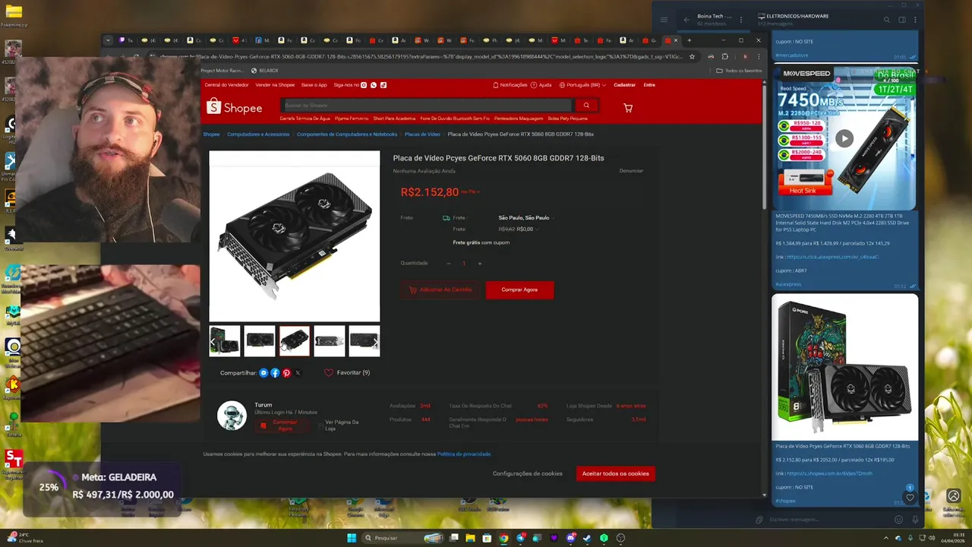Expand Frete R$0,00 shipping options chevron

[537, 229]
